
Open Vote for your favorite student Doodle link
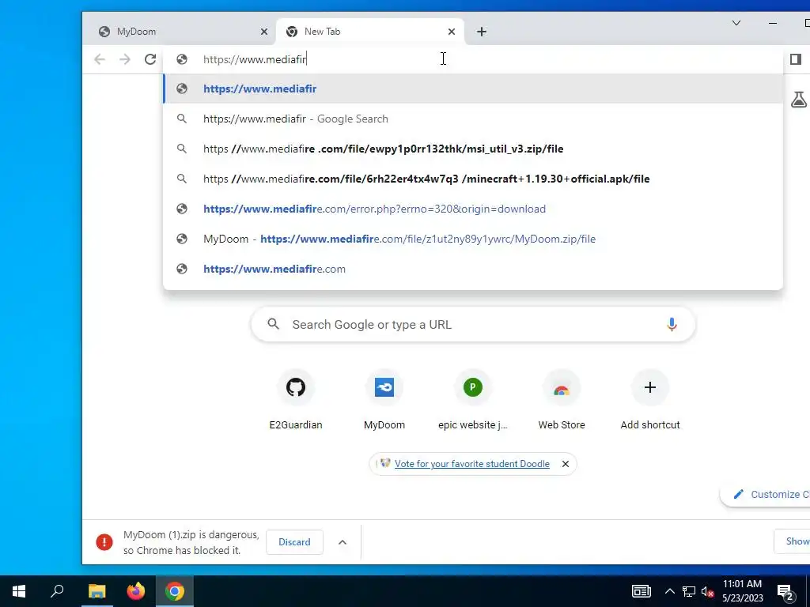click(471, 464)
